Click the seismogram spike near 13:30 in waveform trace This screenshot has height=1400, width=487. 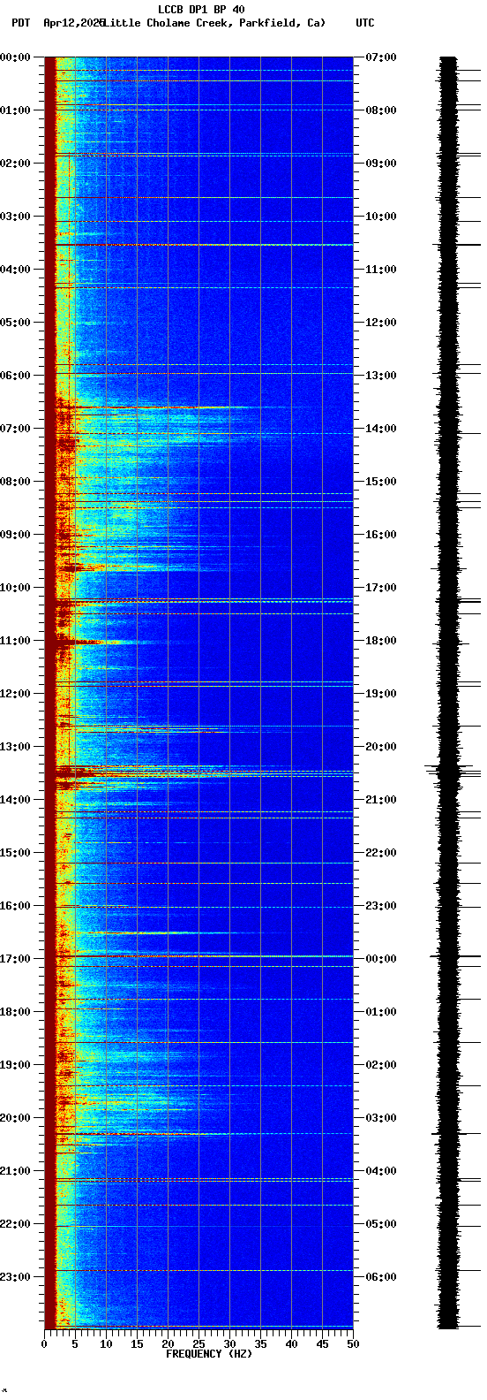coord(451,772)
